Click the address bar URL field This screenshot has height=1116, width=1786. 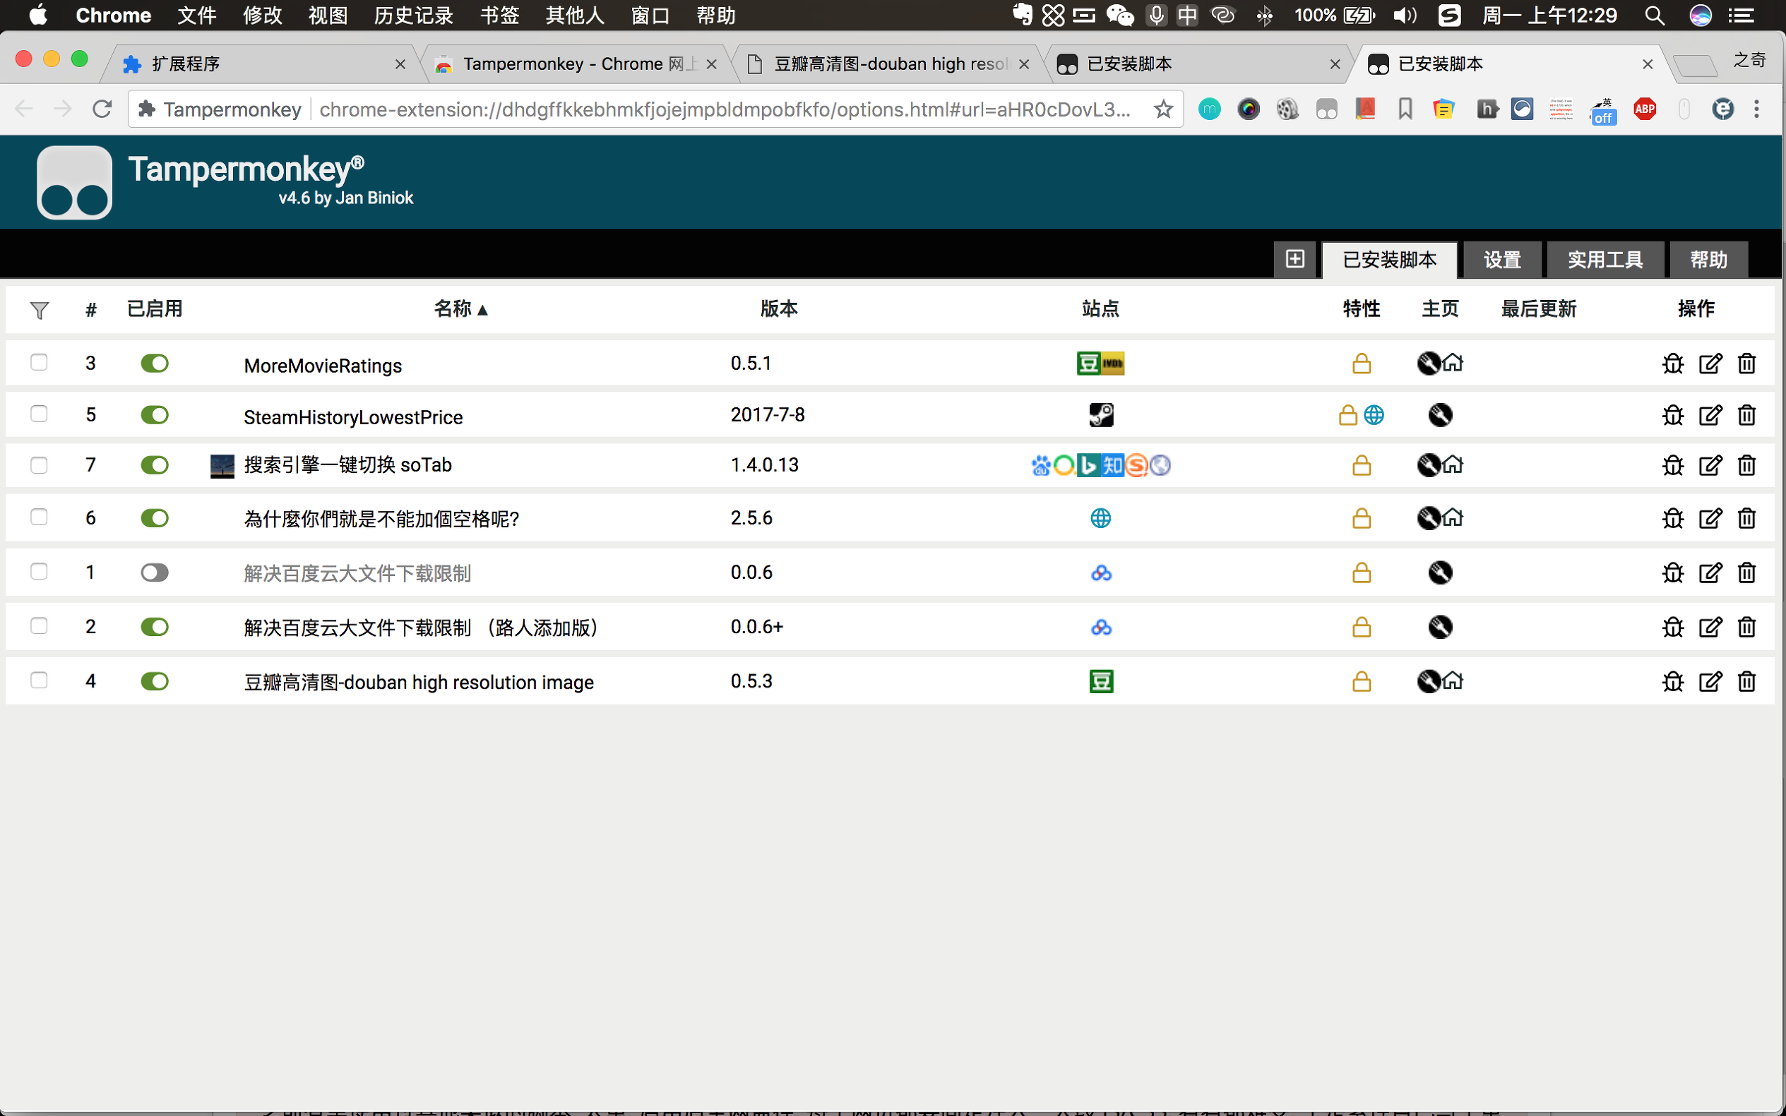[724, 109]
